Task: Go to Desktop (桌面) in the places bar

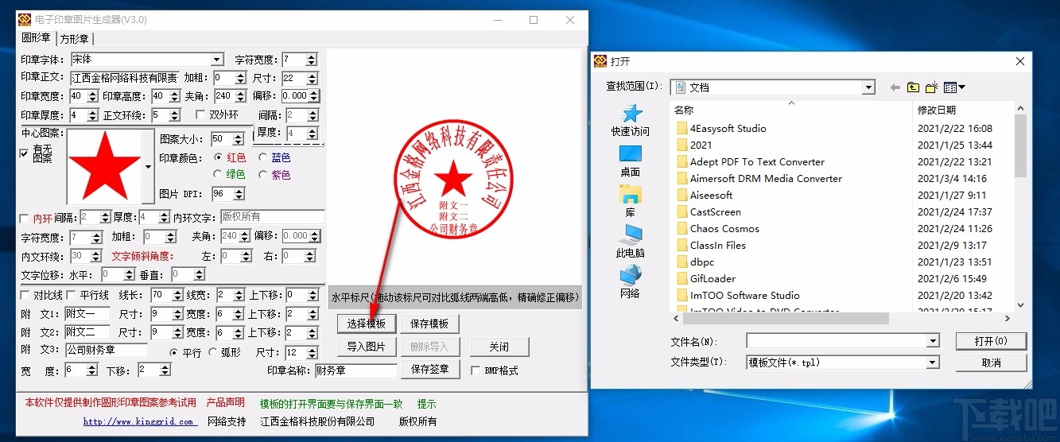Action: 631,161
